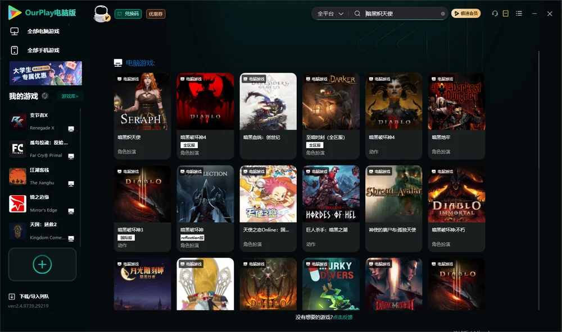Open 天国:拯救2 Kingdom Come in my games
The image size is (562, 332).
[x=42, y=231]
